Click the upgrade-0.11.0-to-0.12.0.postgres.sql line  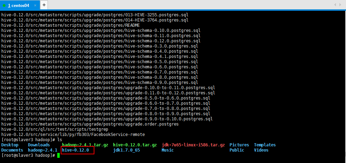point(108,93)
